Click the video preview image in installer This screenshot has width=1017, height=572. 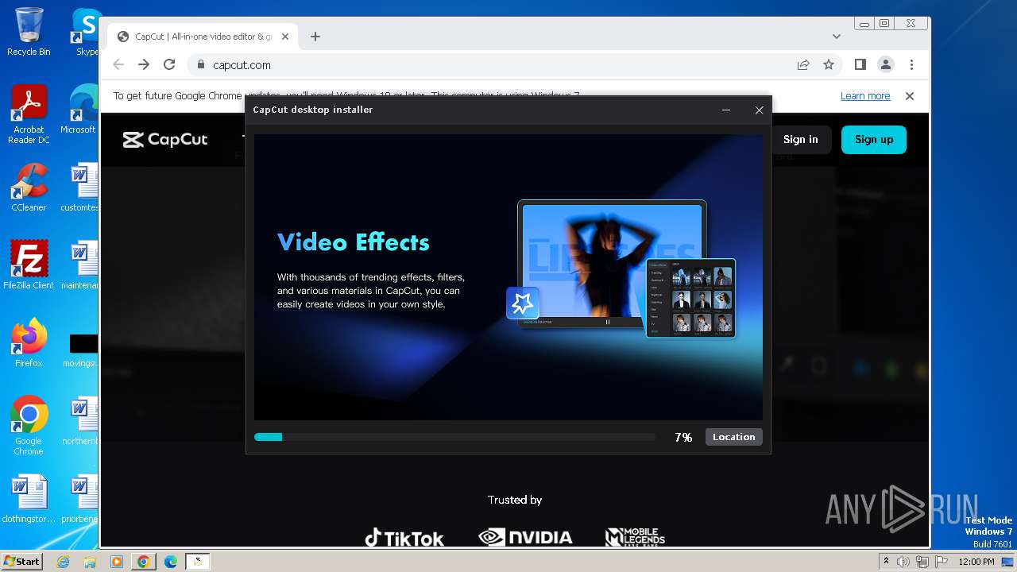(612, 262)
